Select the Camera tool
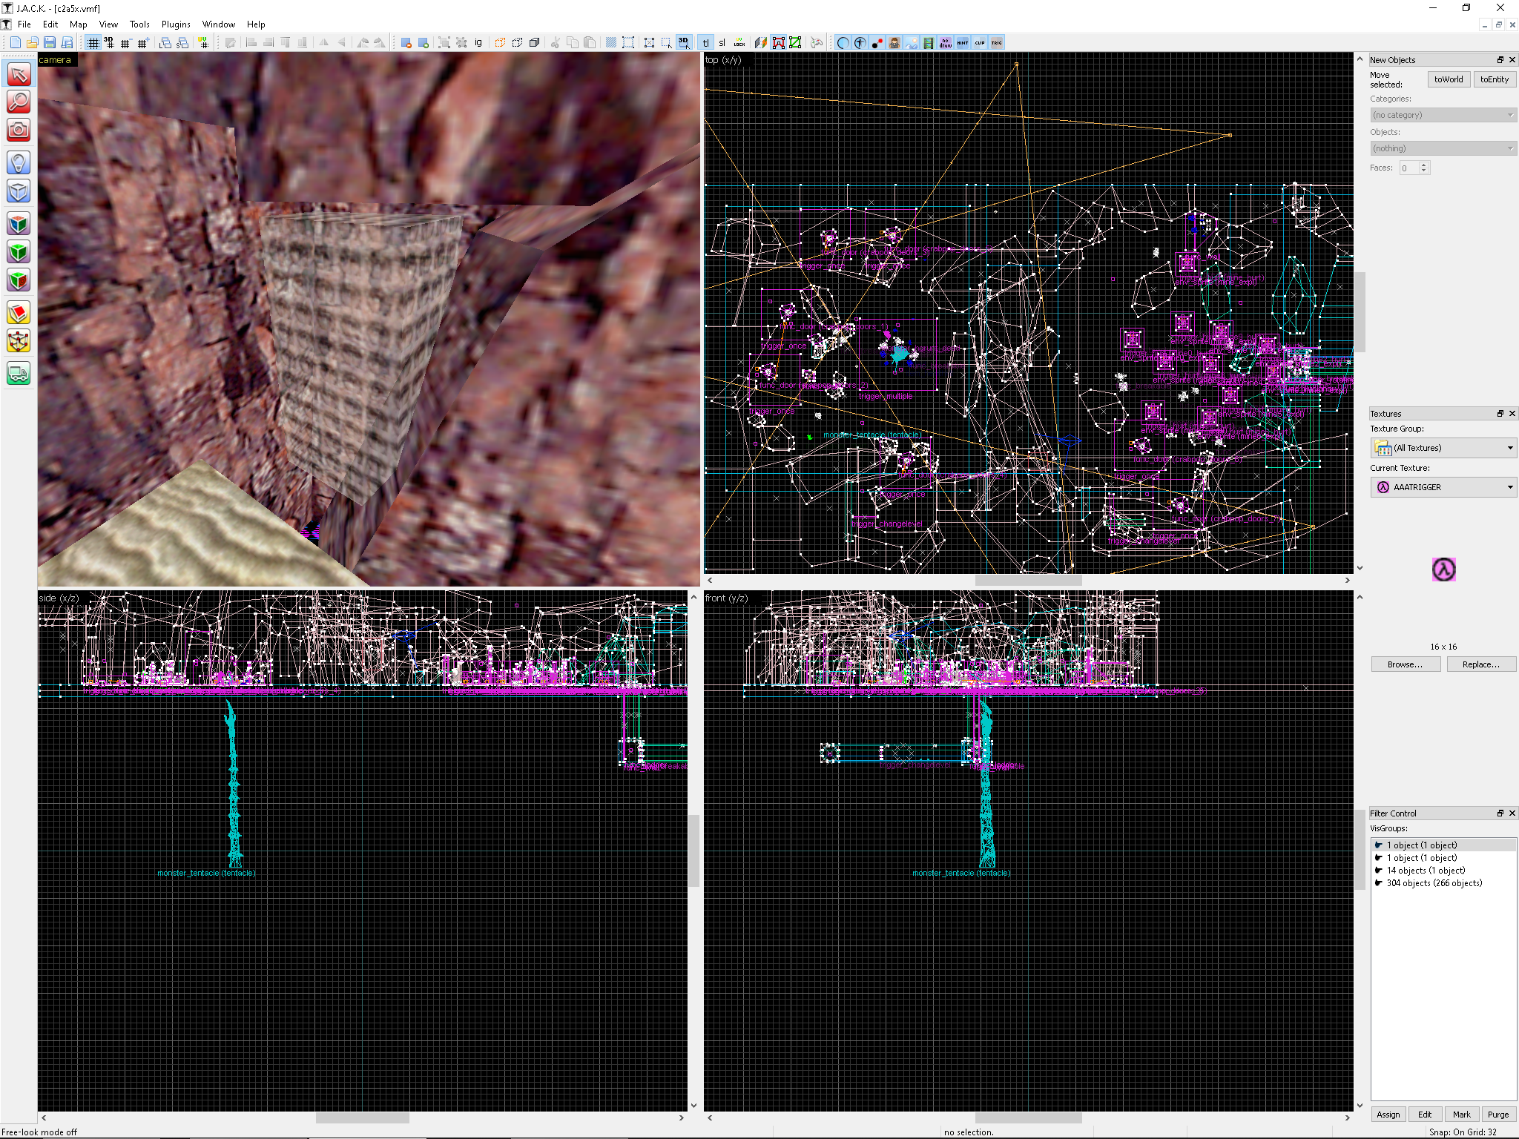Image resolution: width=1519 pixels, height=1139 pixels. click(19, 130)
